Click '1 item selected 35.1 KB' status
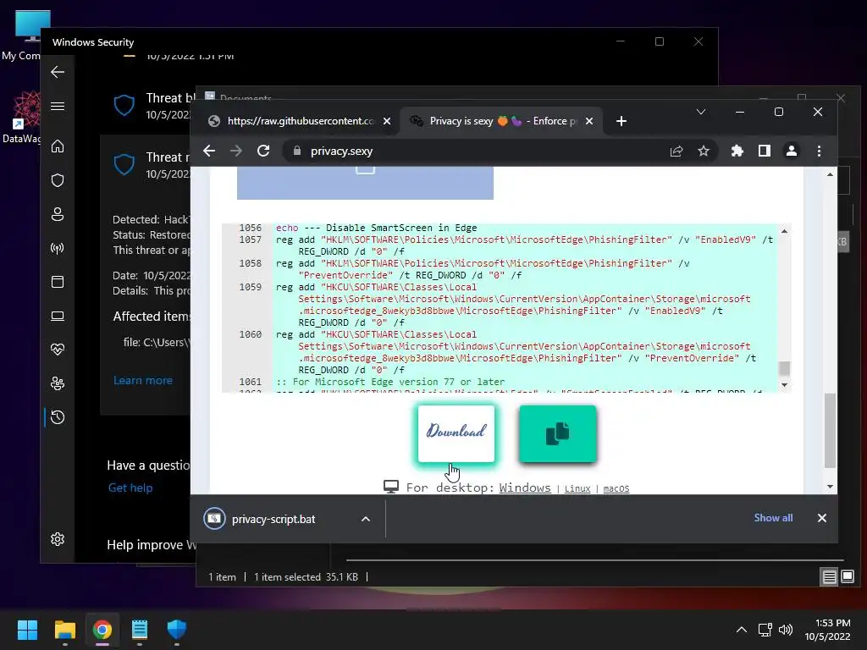 coord(306,577)
